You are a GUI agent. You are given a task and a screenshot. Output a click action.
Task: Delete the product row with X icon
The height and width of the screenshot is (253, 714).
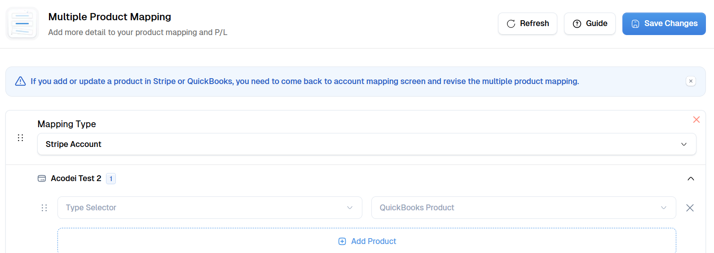pyautogui.click(x=690, y=208)
